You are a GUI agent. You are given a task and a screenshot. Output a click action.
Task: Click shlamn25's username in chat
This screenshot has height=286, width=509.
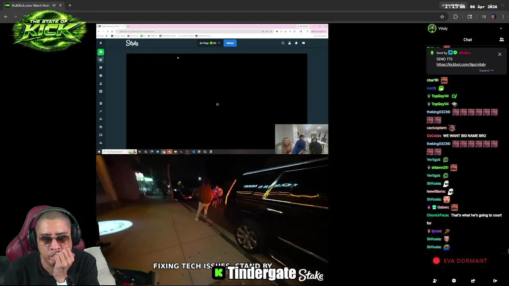tap(439, 168)
